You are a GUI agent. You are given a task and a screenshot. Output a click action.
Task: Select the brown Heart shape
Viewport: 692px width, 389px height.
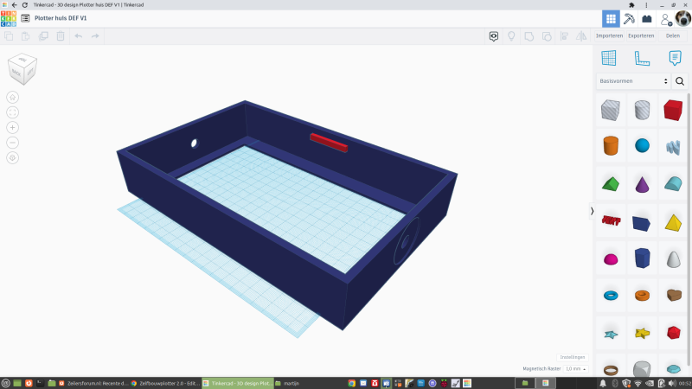pos(674,295)
